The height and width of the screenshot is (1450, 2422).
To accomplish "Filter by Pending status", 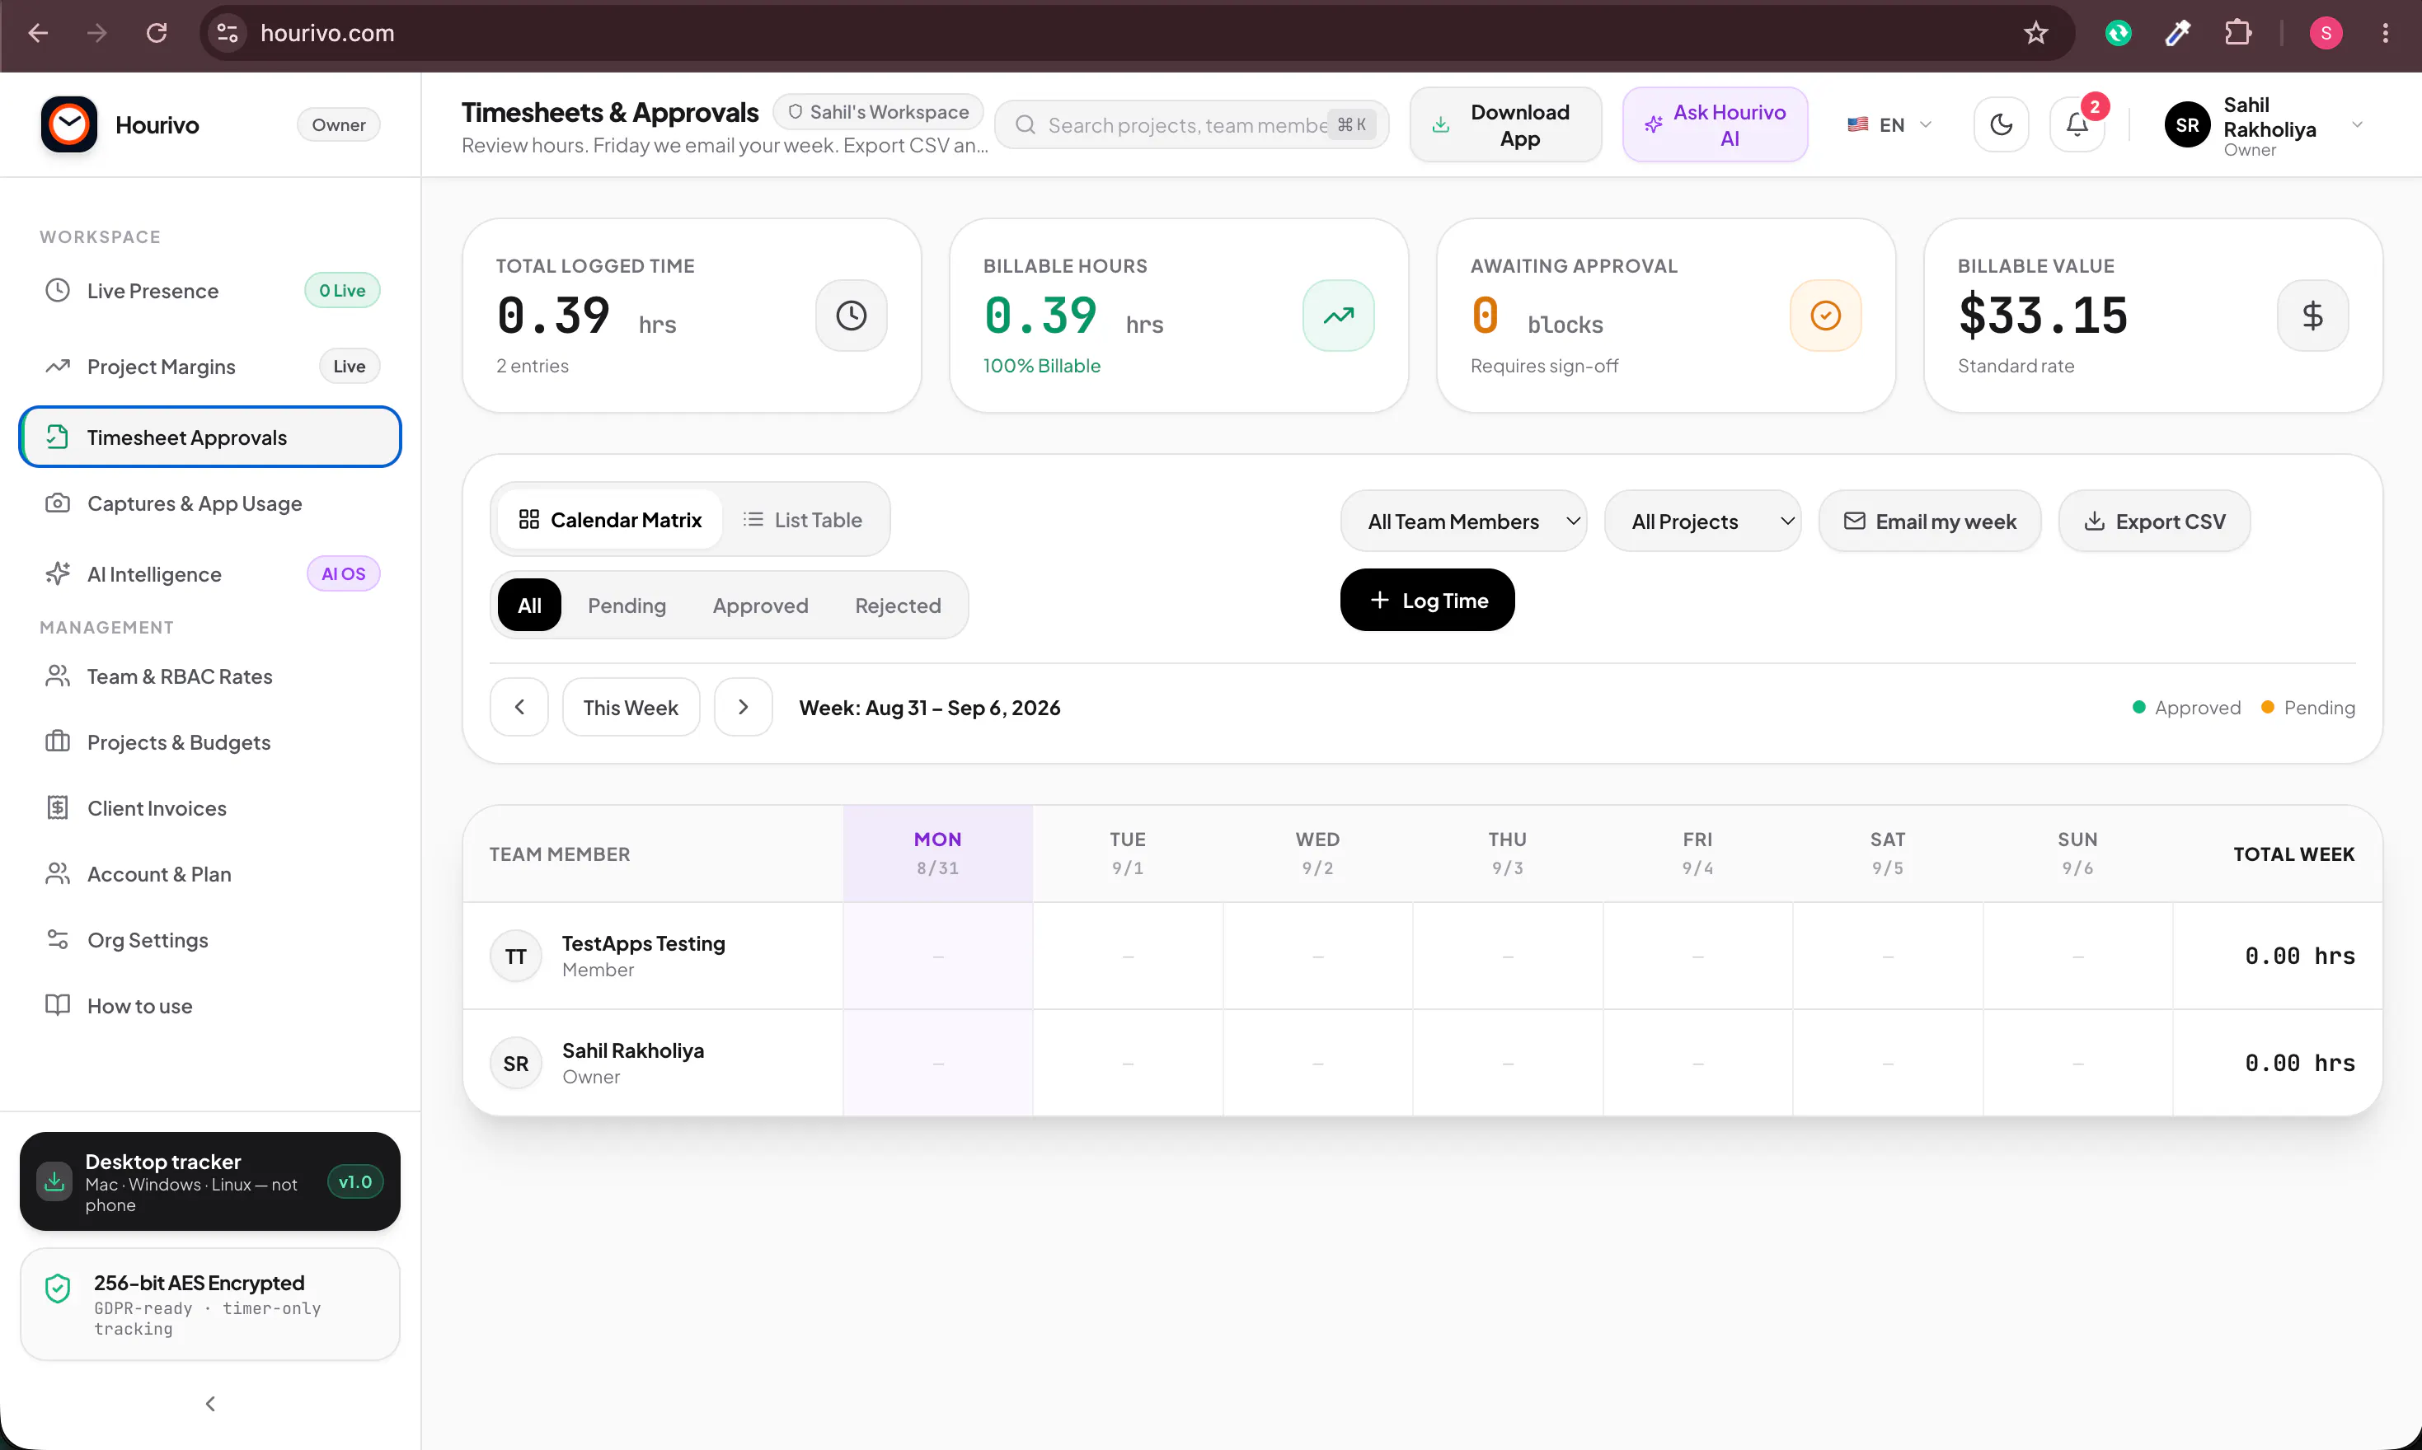I will coord(627,605).
